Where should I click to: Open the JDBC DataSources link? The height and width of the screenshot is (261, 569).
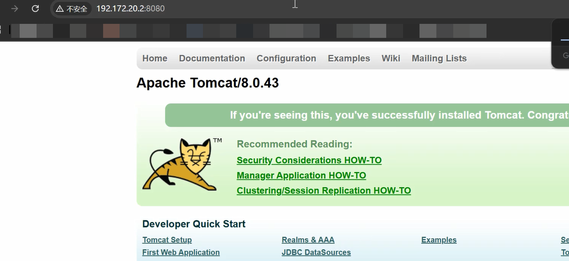click(316, 253)
